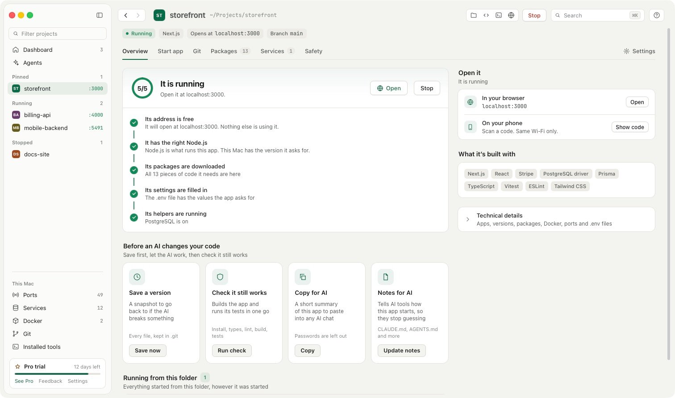Screen dimensions: 675x398
Task: Open the Git tab
Action: pyautogui.click(x=197, y=51)
